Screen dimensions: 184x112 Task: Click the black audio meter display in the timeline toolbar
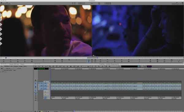click(x=129, y=67)
